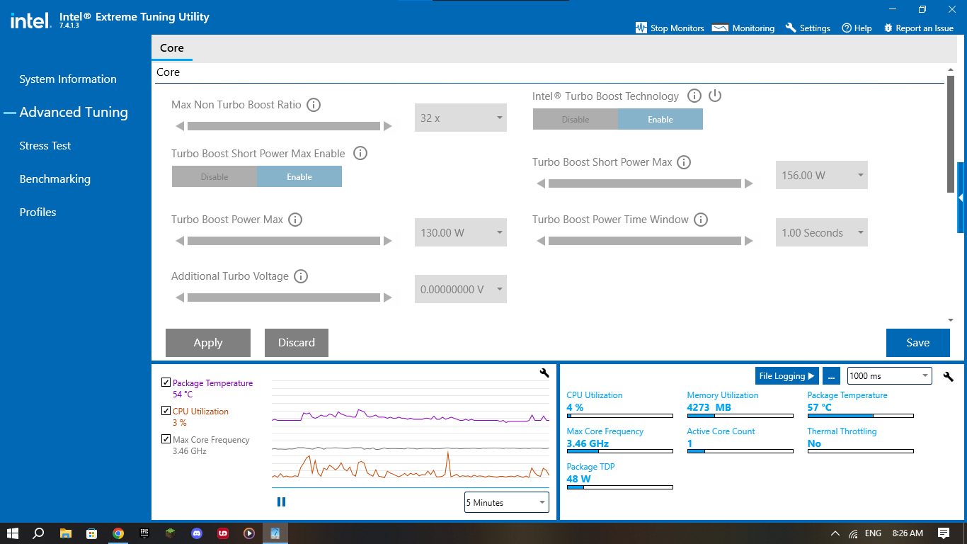Open the 1.00 Seconds dropdown
The image size is (967, 544).
(x=822, y=233)
